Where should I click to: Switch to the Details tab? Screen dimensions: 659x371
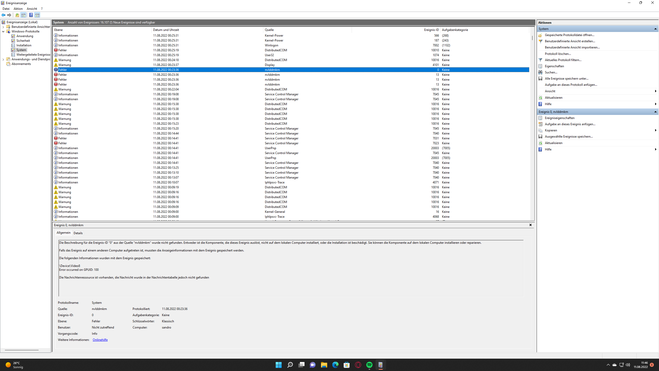point(78,233)
